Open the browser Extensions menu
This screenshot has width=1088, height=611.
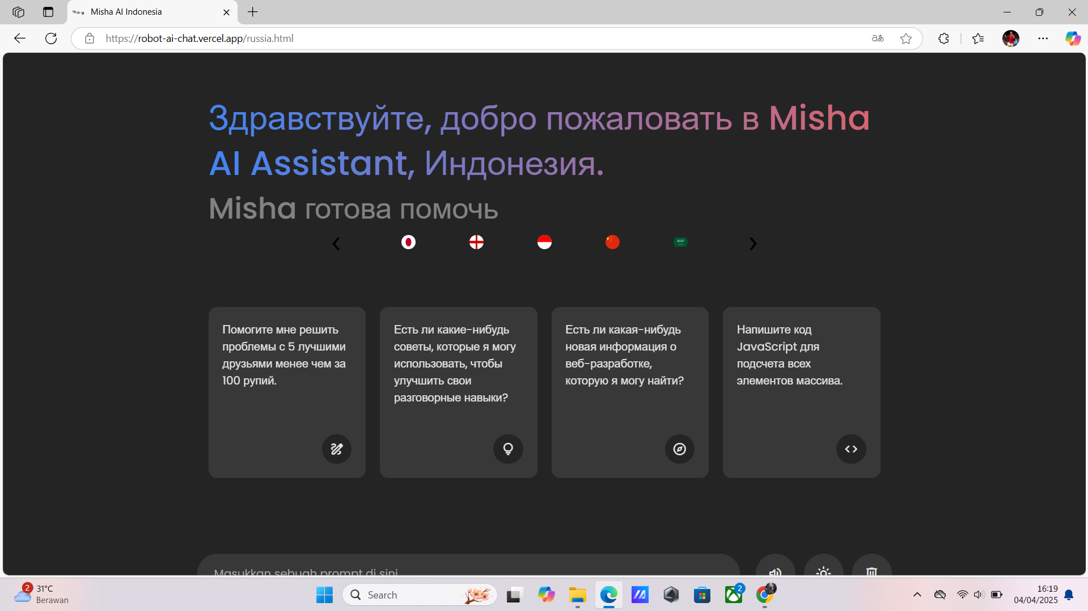pyautogui.click(x=943, y=39)
